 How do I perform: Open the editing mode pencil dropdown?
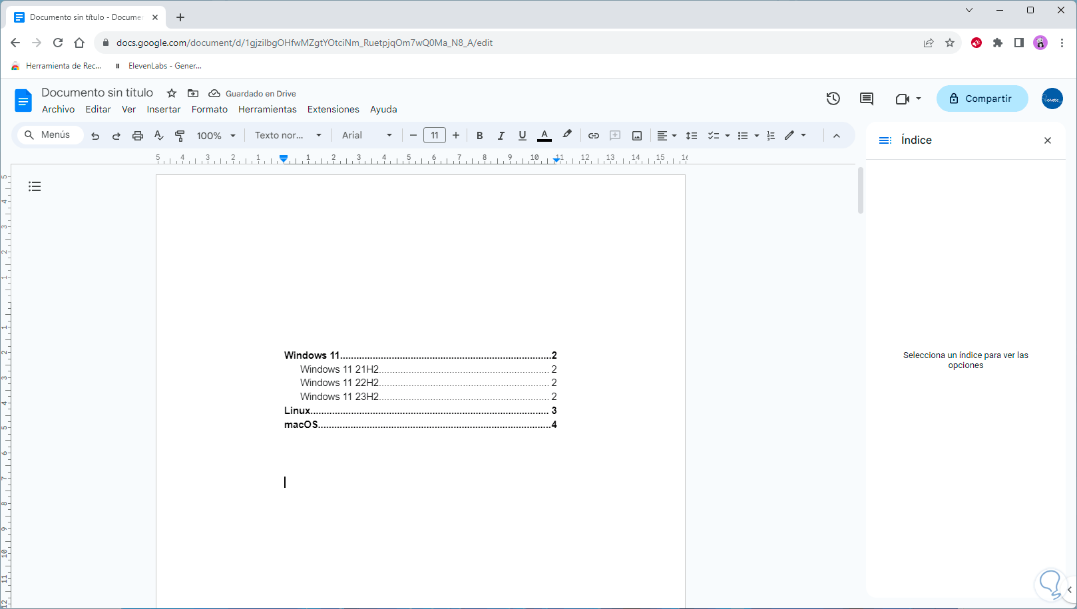tap(795, 136)
